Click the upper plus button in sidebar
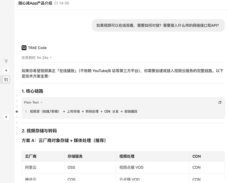This screenshot has height=183, width=228. pyautogui.click(x=6, y=71)
